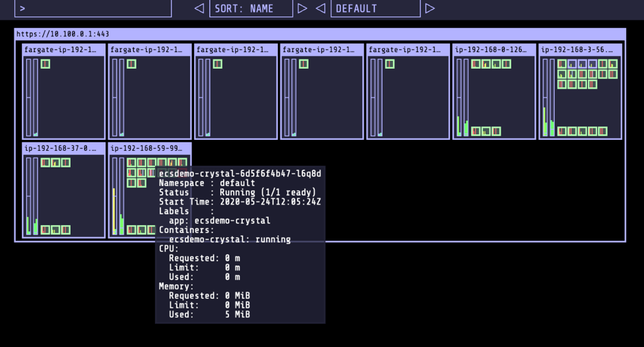Click third top-row pod in ip-192-168-0-126 node
The image size is (644, 347).
(x=496, y=64)
